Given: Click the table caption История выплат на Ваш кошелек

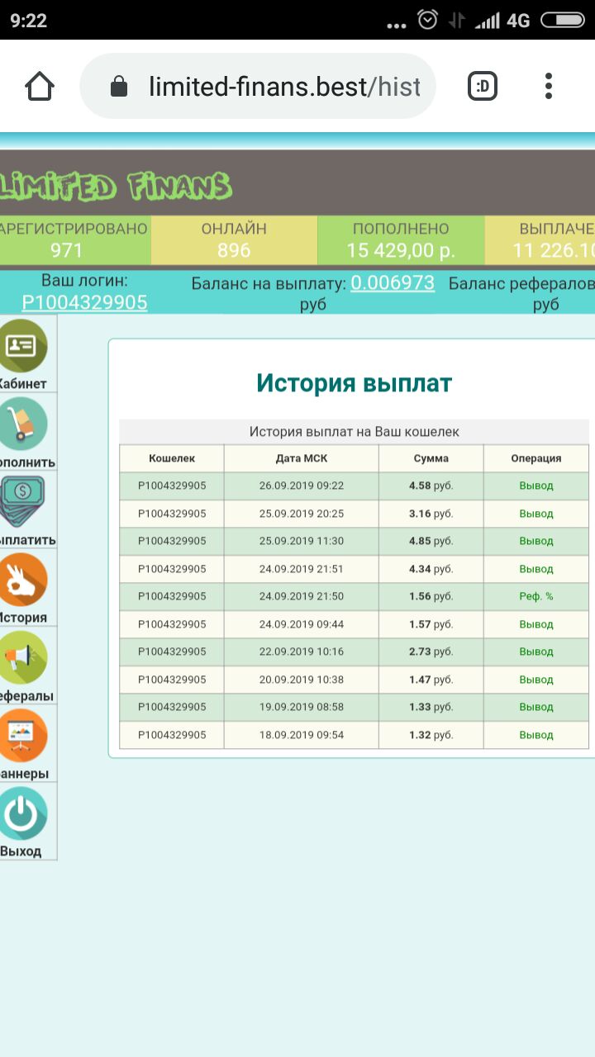Looking at the screenshot, I should [x=355, y=432].
